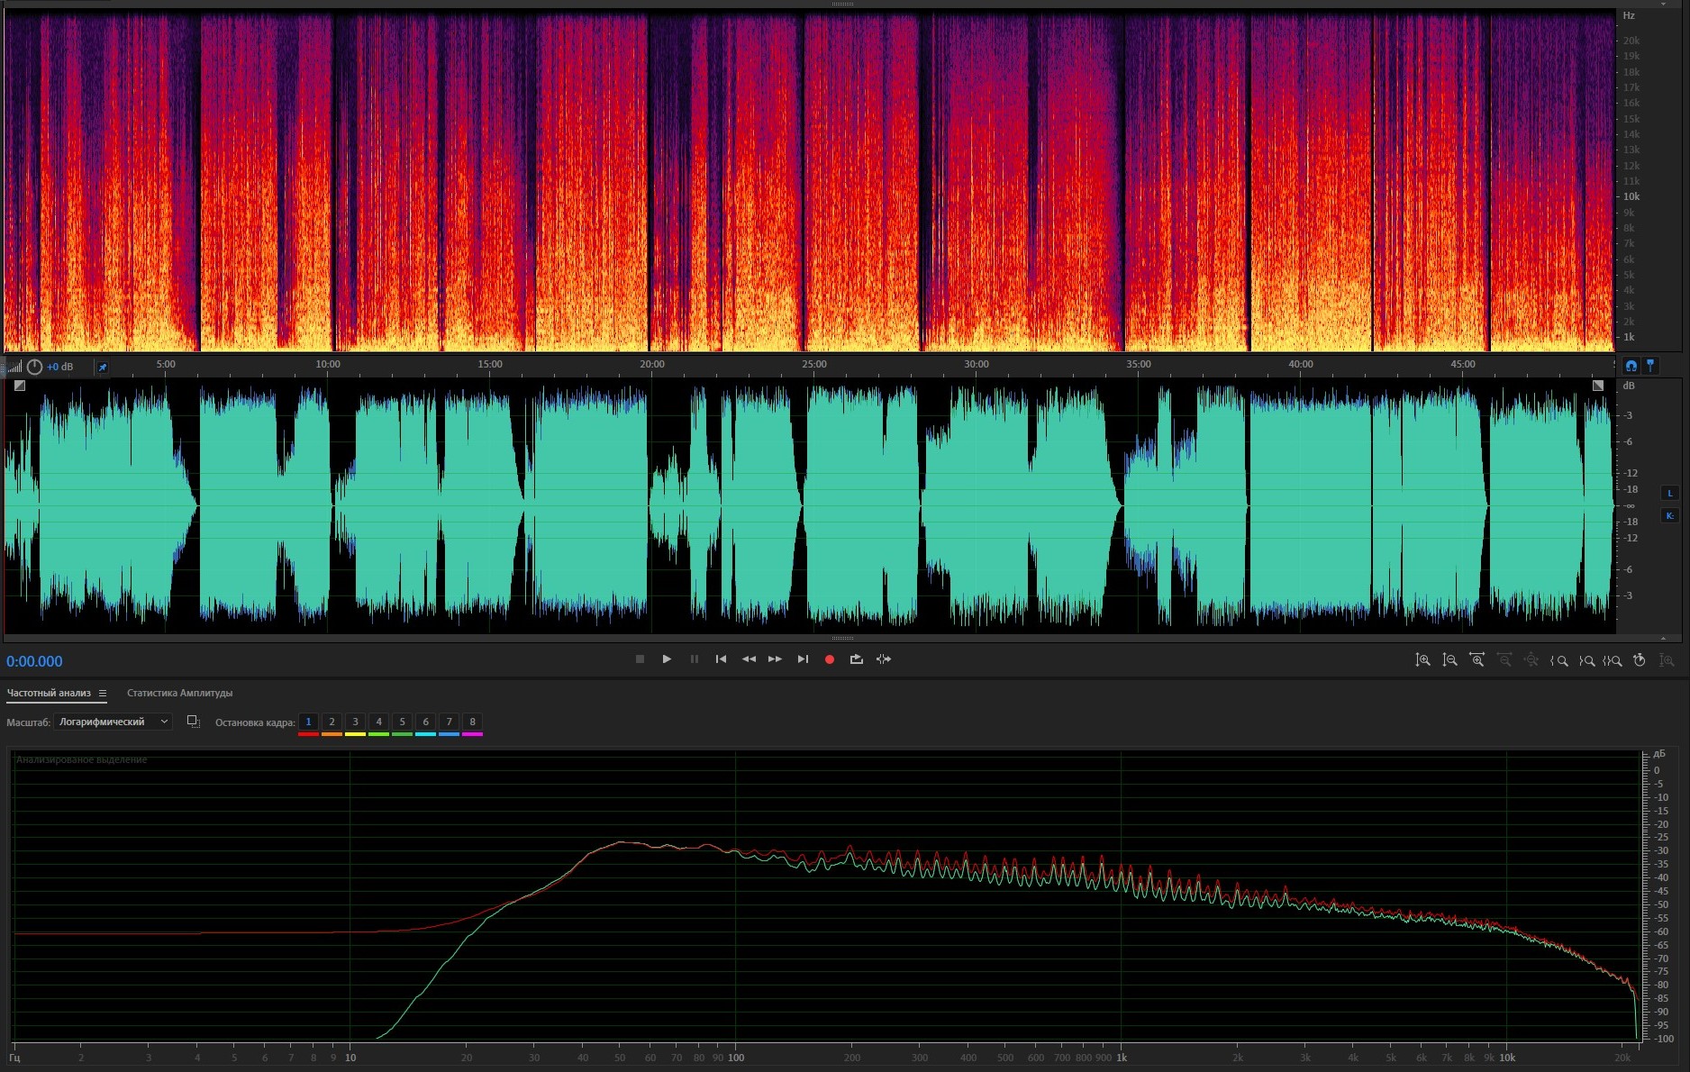Click the red Record button
The height and width of the screenshot is (1072, 1690).
[829, 659]
